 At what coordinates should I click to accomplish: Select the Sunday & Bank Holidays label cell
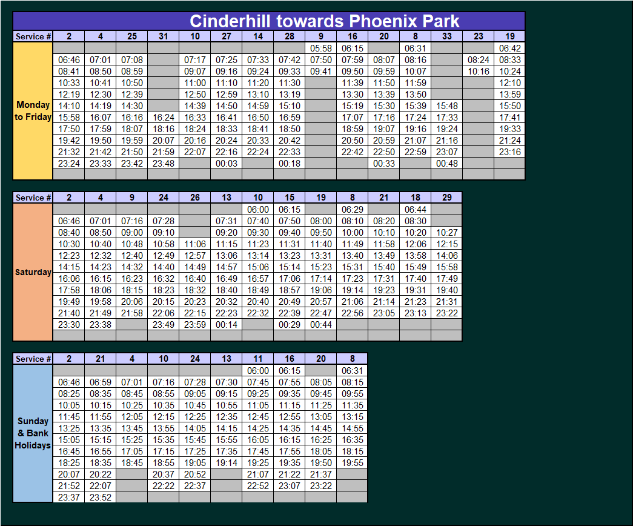click(33, 433)
